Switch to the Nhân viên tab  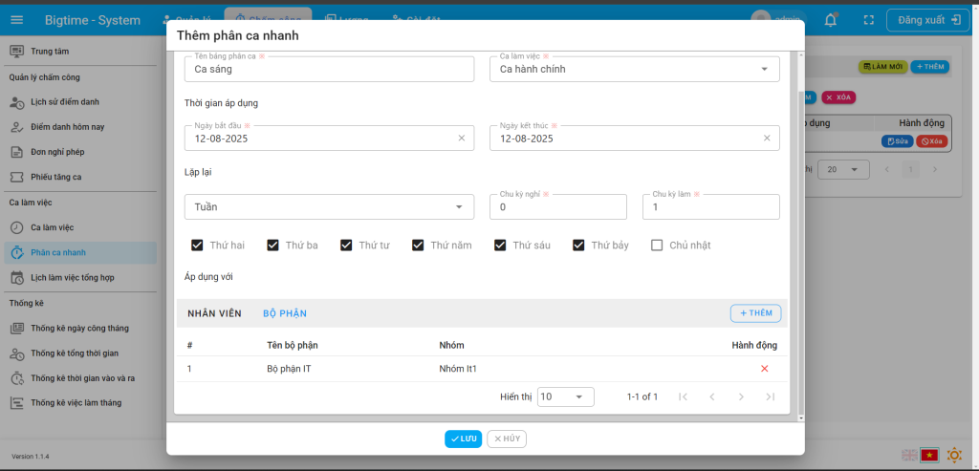(214, 313)
